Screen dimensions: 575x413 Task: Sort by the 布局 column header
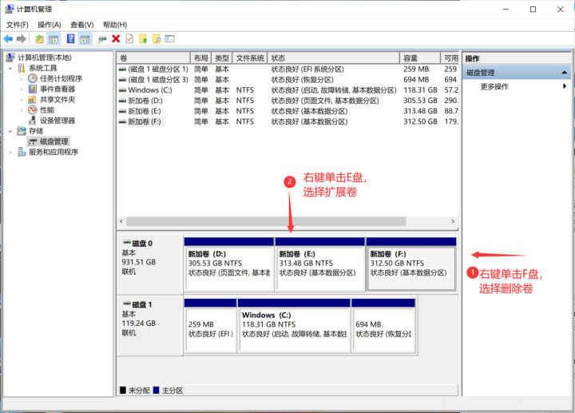[200, 58]
